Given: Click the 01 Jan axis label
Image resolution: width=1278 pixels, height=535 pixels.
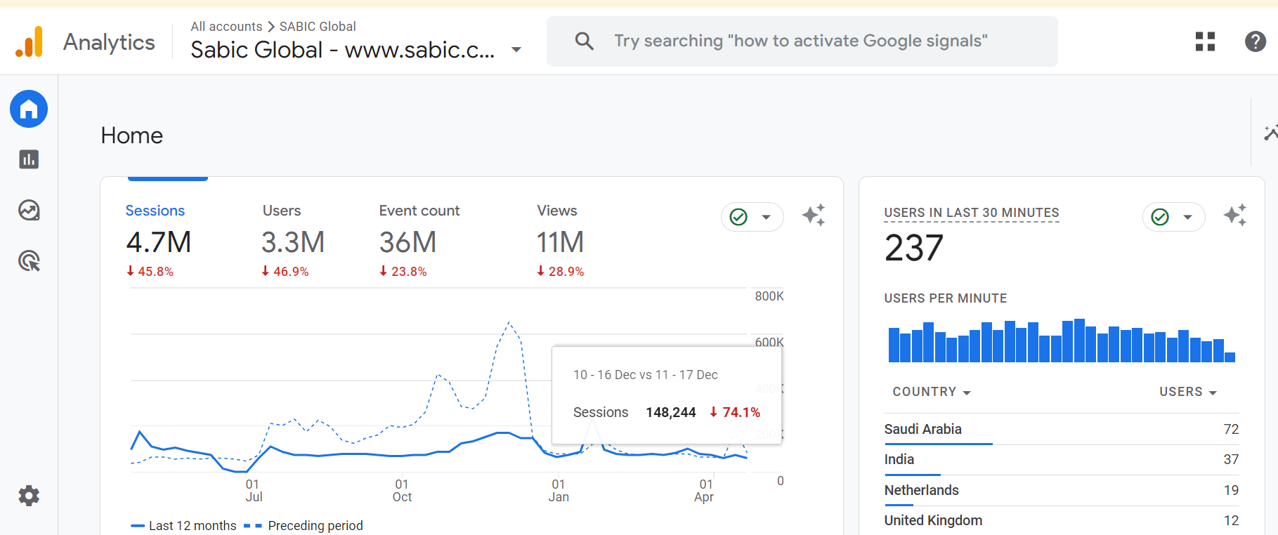Looking at the screenshot, I should pos(559,490).
